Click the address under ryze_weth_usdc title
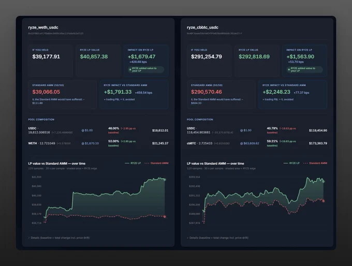 coord(56,34)
